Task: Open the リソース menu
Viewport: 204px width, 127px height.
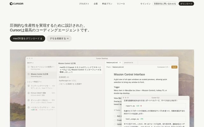Action: click(x=121, y=4)
